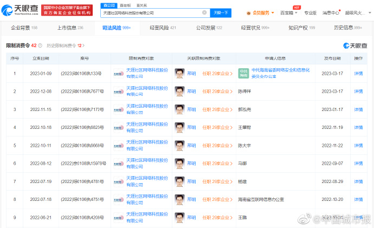Expand 任职 29家企业 in row 6

point(217,164)
